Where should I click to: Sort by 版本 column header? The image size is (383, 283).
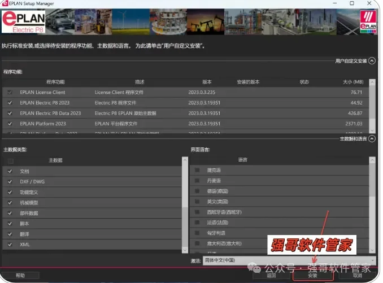point(207,82)
